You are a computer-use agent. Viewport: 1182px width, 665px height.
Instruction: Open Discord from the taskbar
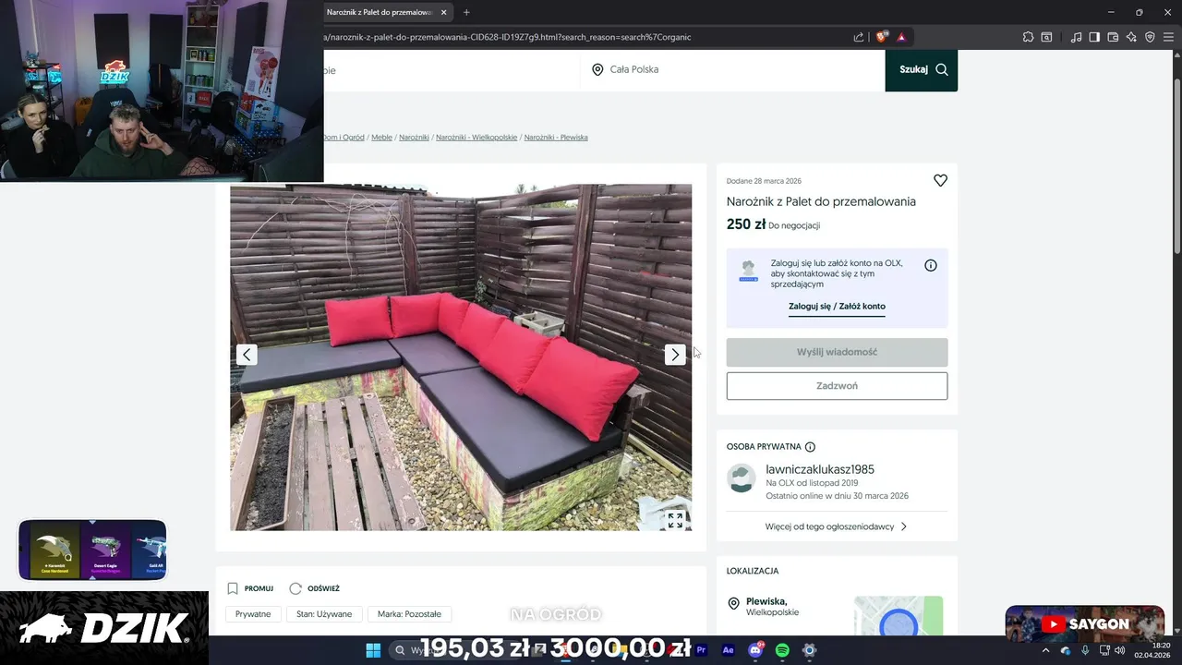click(x=755, y=650)
